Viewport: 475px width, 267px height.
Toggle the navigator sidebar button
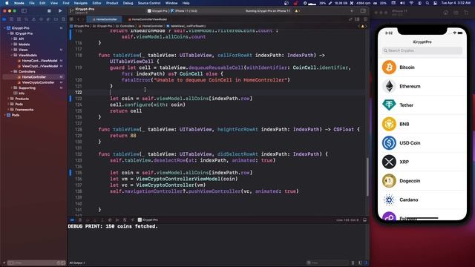pyautogui.click(x=24, y=11)
